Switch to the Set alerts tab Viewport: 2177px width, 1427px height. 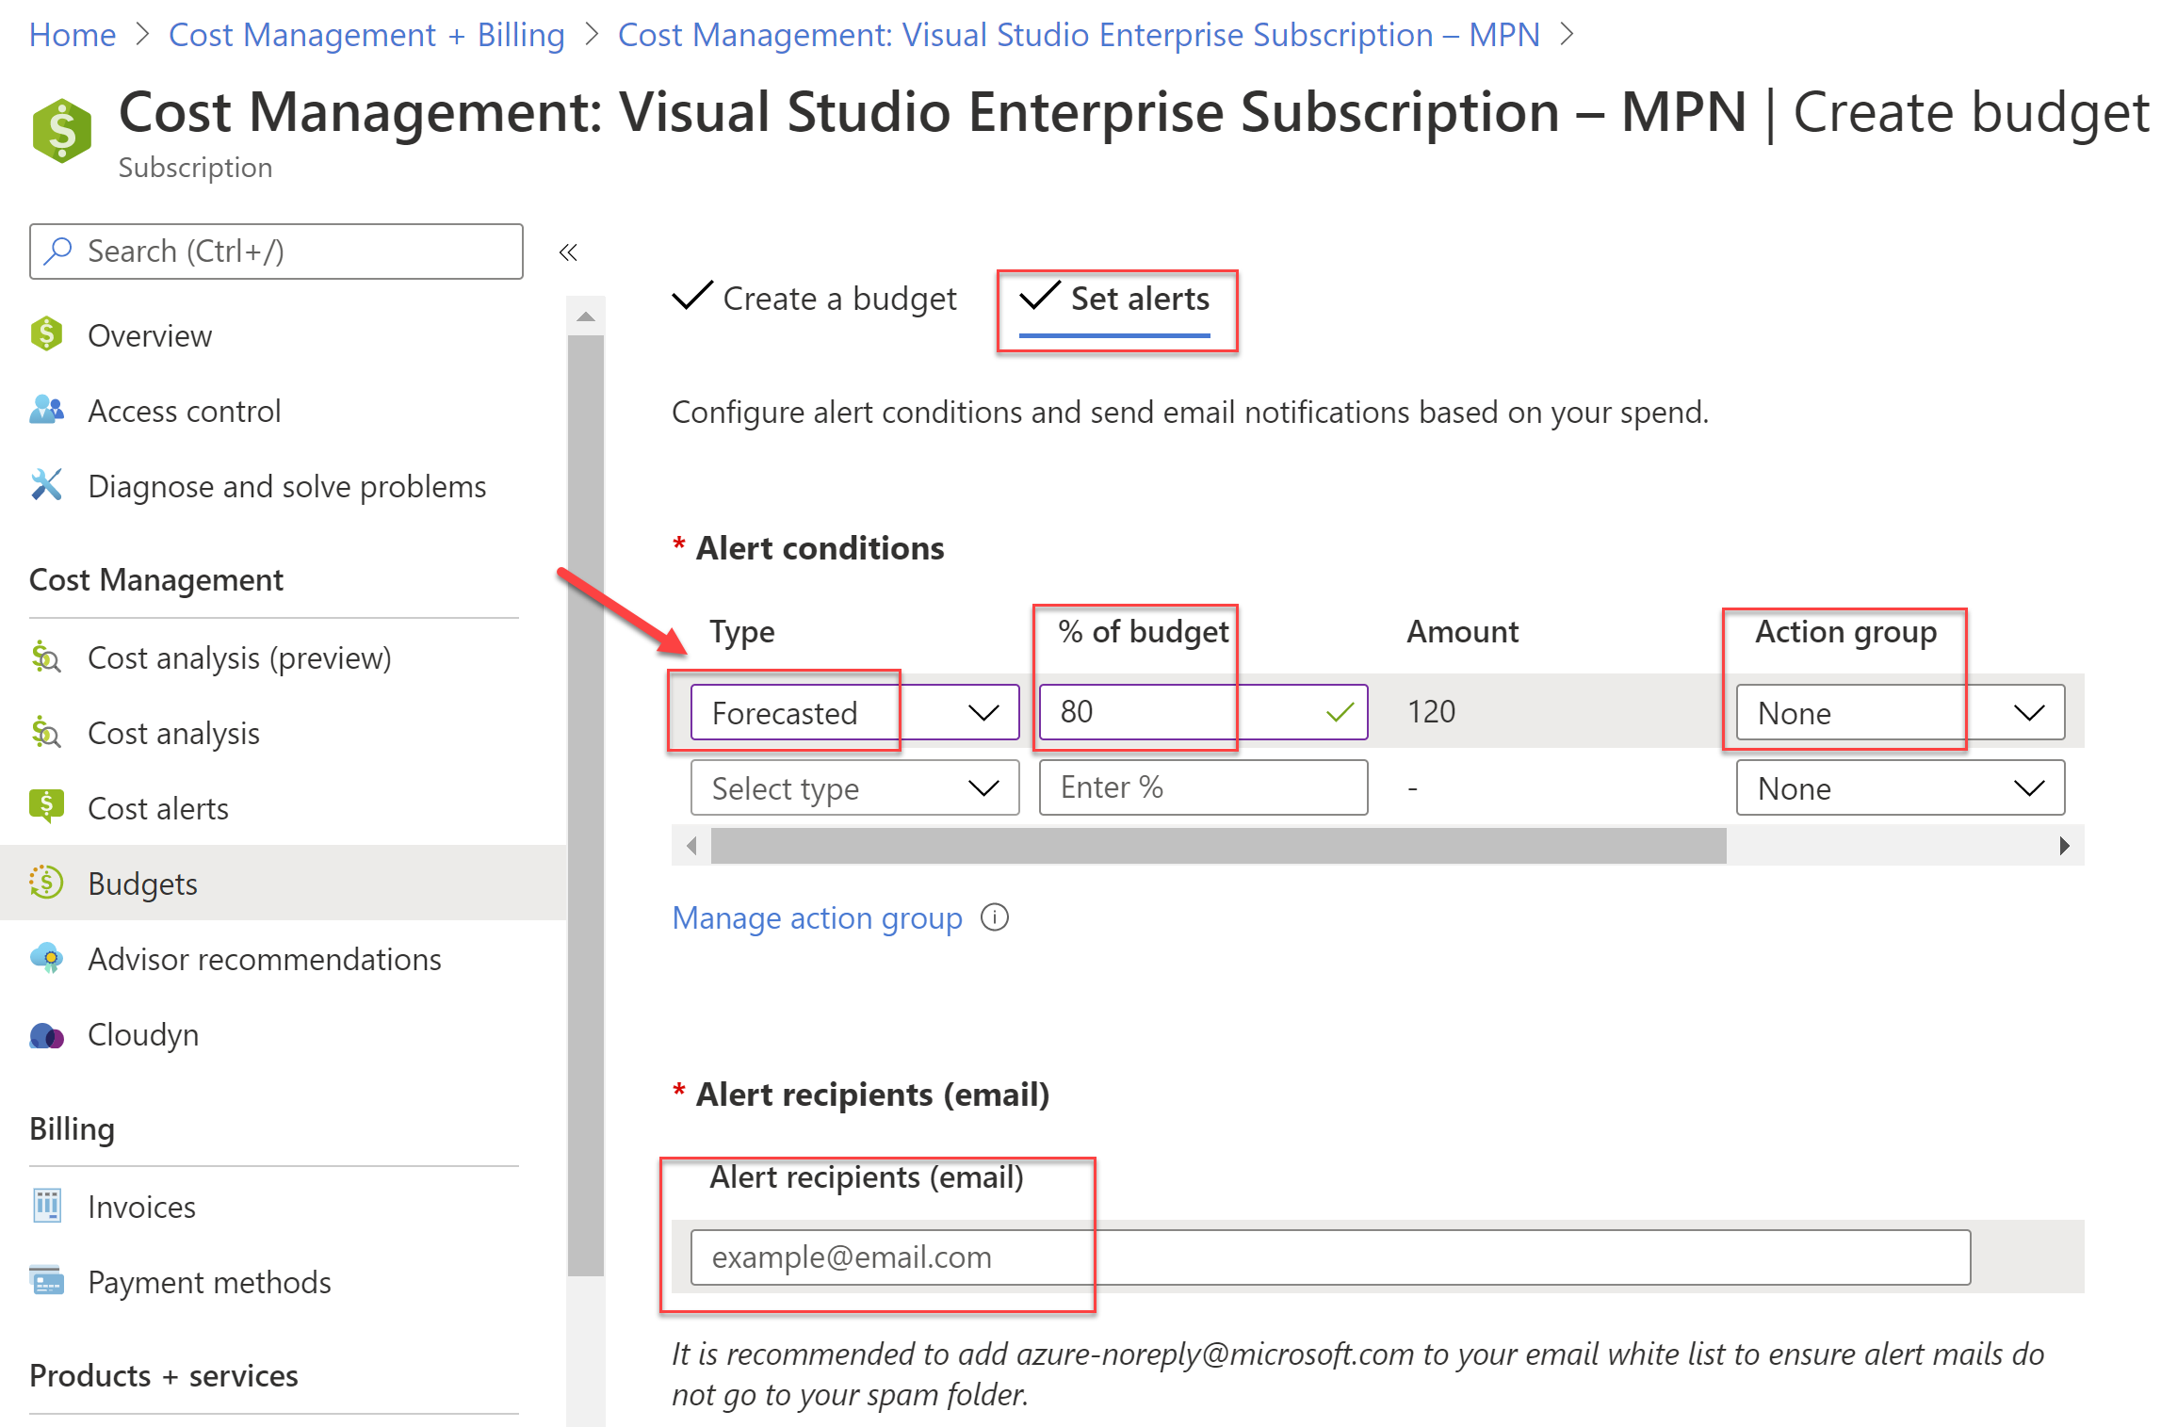click(x=1115, y=299)
